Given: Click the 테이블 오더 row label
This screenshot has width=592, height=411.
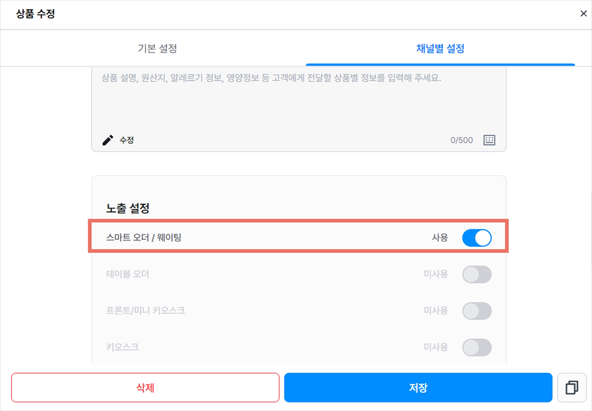Looking at the screenshot, I should point(127,274).
